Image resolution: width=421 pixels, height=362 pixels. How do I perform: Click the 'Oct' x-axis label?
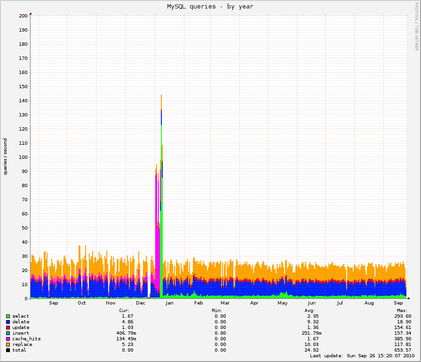82,303
